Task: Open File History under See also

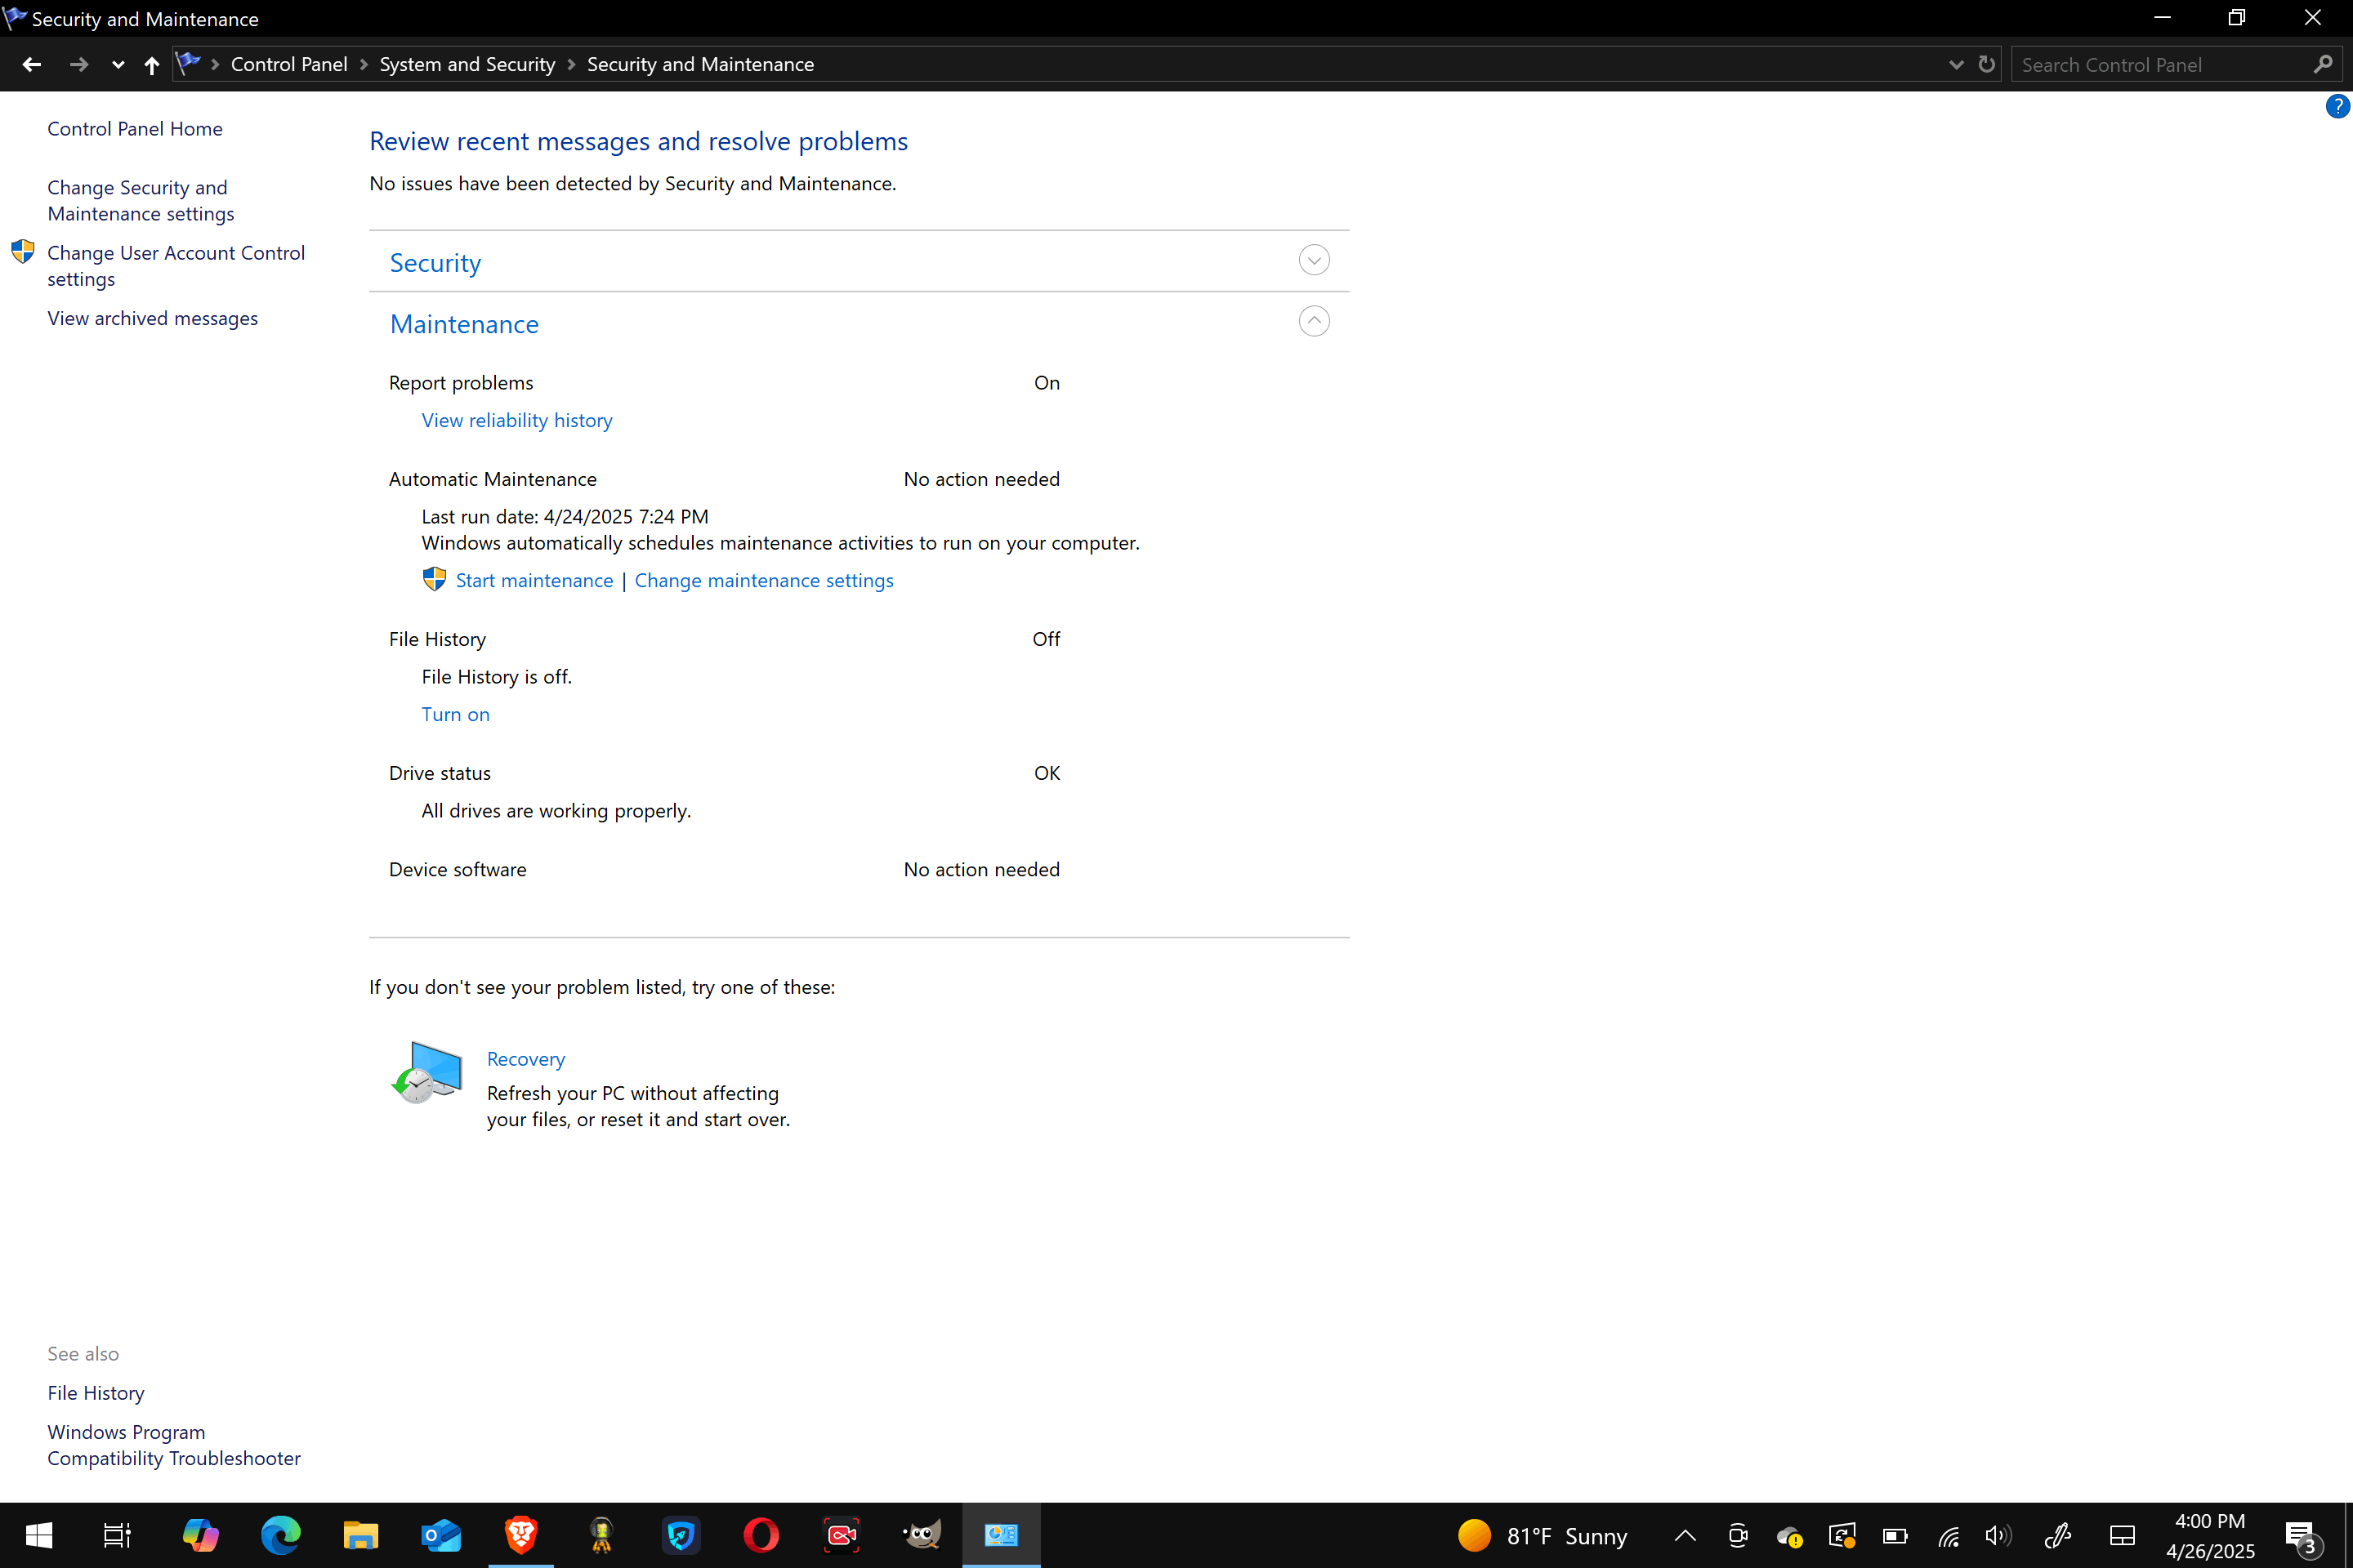Action: 96,1393
